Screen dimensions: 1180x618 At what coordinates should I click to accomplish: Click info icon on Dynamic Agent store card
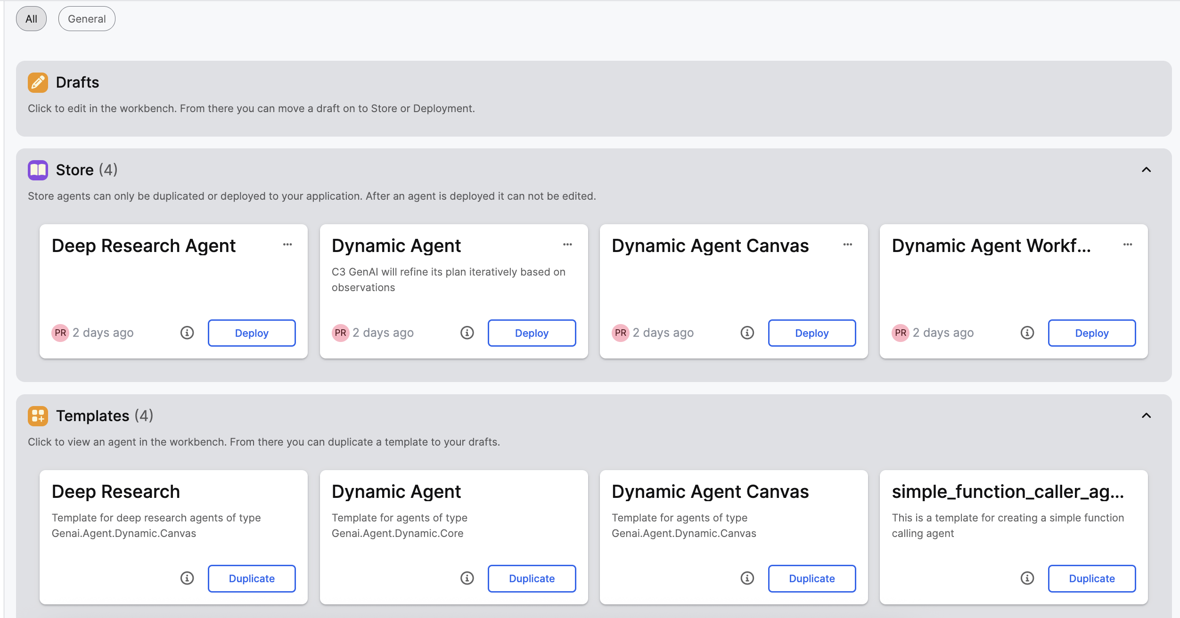coord(467,333)
